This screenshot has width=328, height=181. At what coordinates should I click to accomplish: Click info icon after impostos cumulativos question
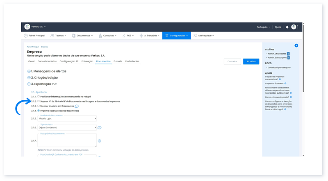[280, 79]
